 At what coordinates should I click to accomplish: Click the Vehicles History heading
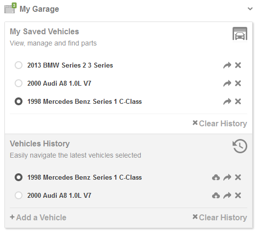point(40,143)
